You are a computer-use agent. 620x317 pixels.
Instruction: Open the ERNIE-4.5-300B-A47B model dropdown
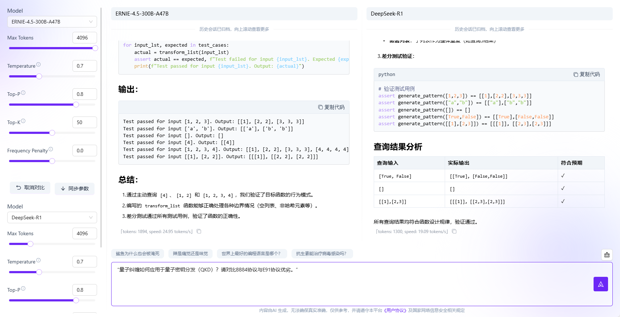(52, 22)
